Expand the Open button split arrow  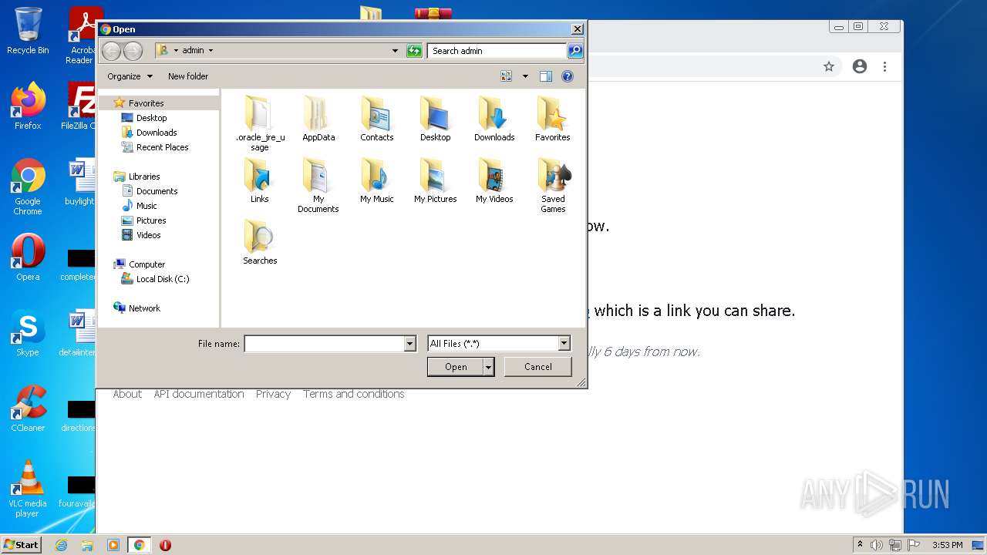488,367
